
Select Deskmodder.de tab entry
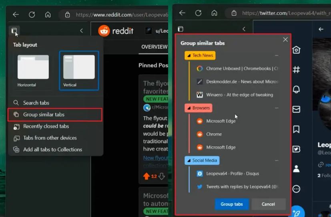pos(237,82)
